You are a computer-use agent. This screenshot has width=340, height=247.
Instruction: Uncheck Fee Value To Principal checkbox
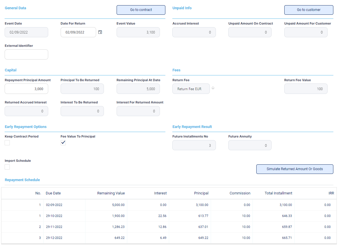coord(63,143)
